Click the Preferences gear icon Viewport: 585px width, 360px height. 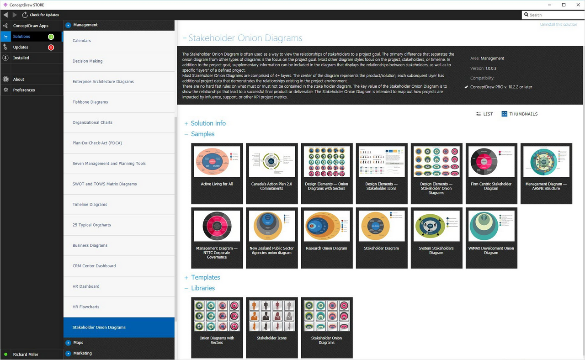5,90
